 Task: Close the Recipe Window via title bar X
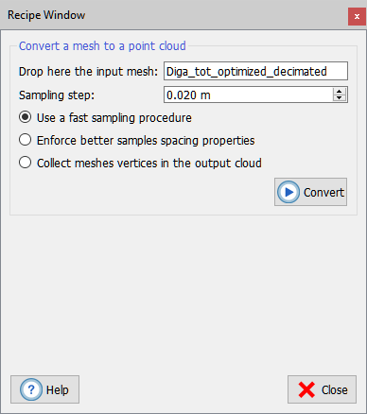click(x=357, y=16)
